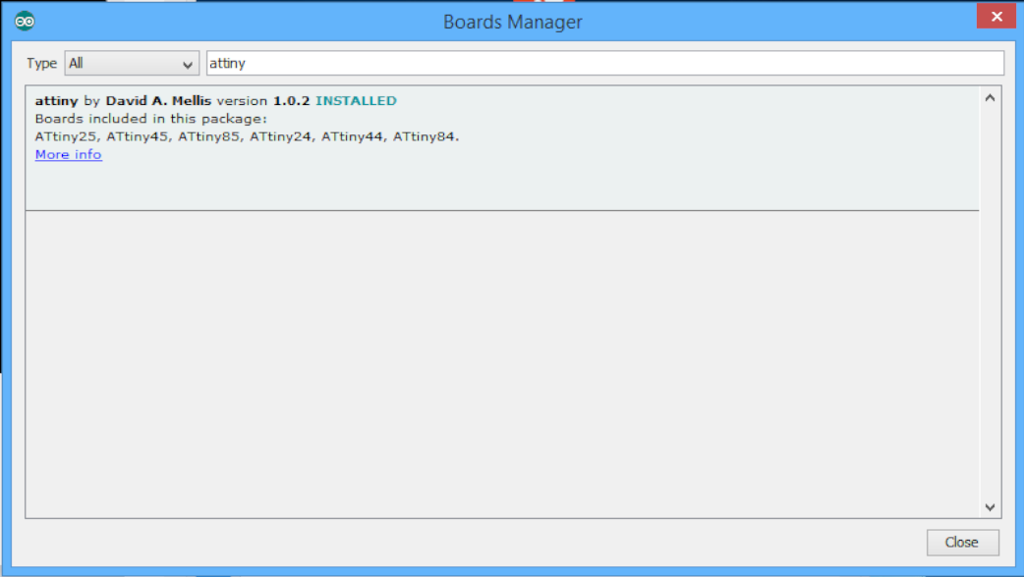The height and width of the screenshot is (577, 1024).
Task: Click the Type dropdown's arrow button
Action: tap(190, 63)
